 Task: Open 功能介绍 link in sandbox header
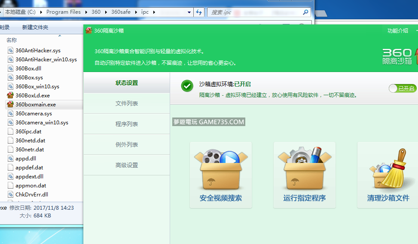tap(398, 30)
